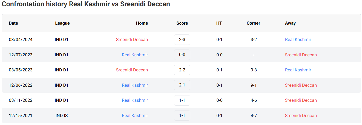This screenshot has width=362, height=125.
Task: Select home team Sreenidi Deccan on 03/05/2023
Action: tap(132, 70)
